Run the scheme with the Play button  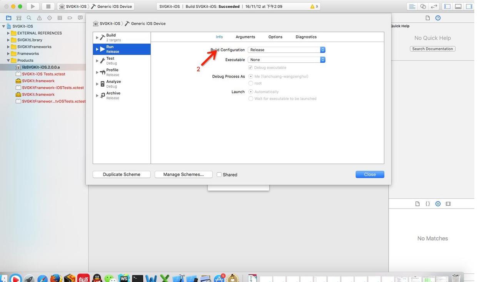(x=33, y=6)
